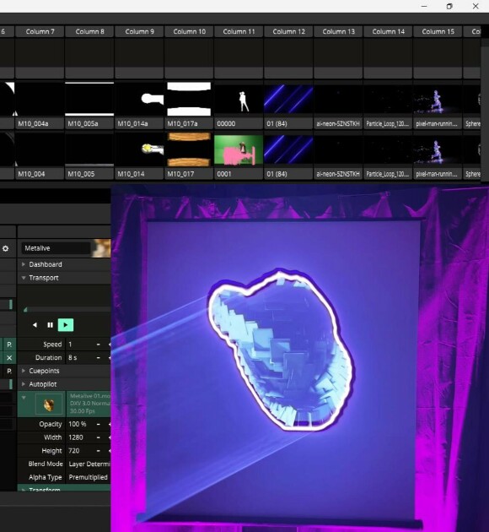This screenshot has width=489, height=532.
Task: Minimize the application window
Action: click(424, 6)
